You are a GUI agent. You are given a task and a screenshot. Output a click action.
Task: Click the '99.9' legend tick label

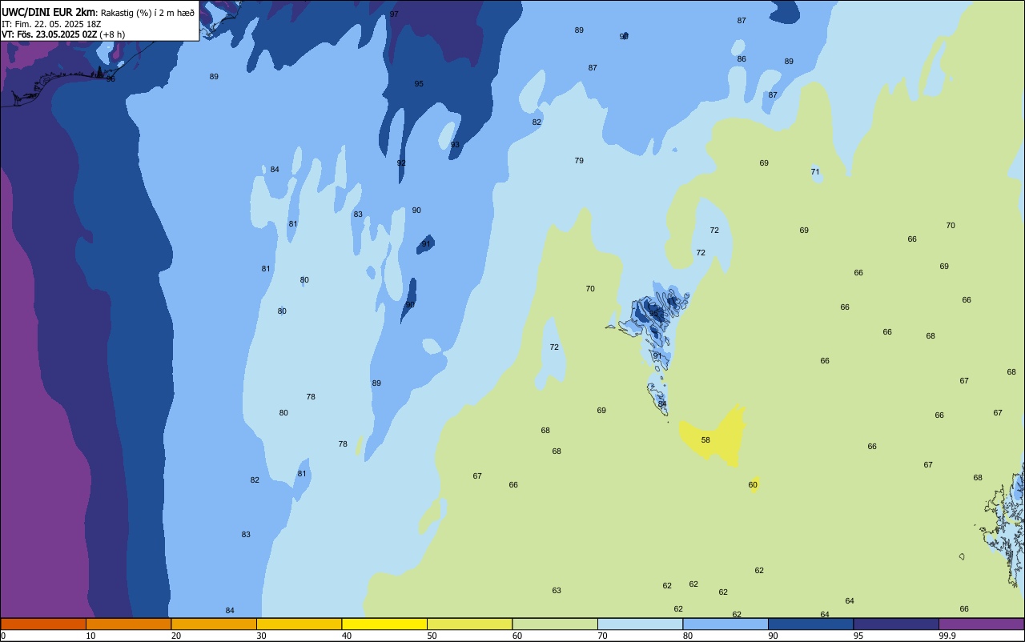click(x=947, y=636)
